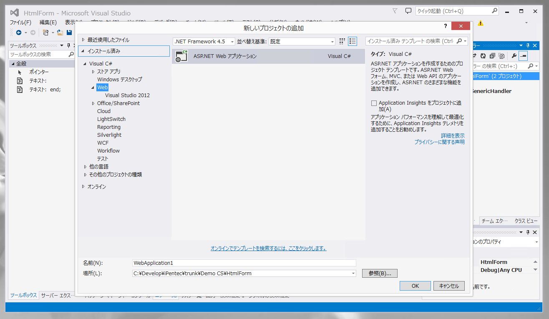Switch dialog to list icons view

pos(353,41)
